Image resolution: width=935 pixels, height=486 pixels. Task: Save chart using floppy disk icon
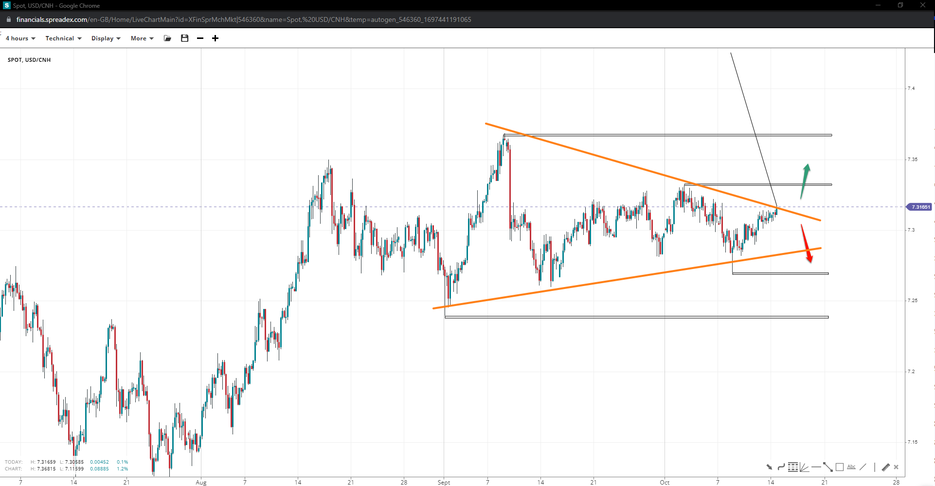tap(184, 38)
